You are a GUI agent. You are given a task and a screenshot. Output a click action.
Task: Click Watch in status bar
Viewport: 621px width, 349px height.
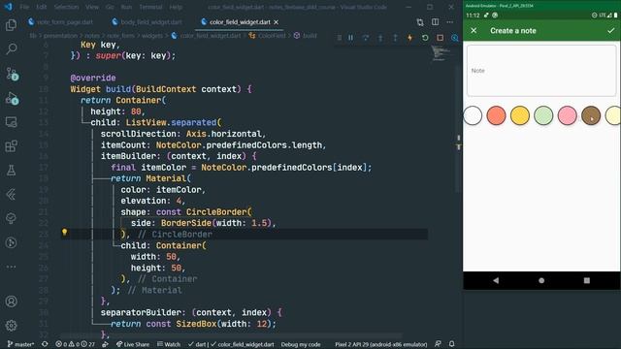pyautogui.click(x=169, y=344)
